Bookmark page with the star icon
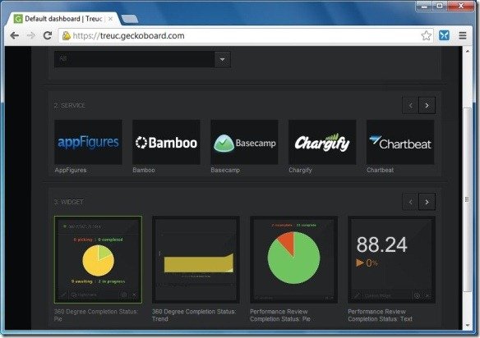480x338 pixels. [426, 36]
